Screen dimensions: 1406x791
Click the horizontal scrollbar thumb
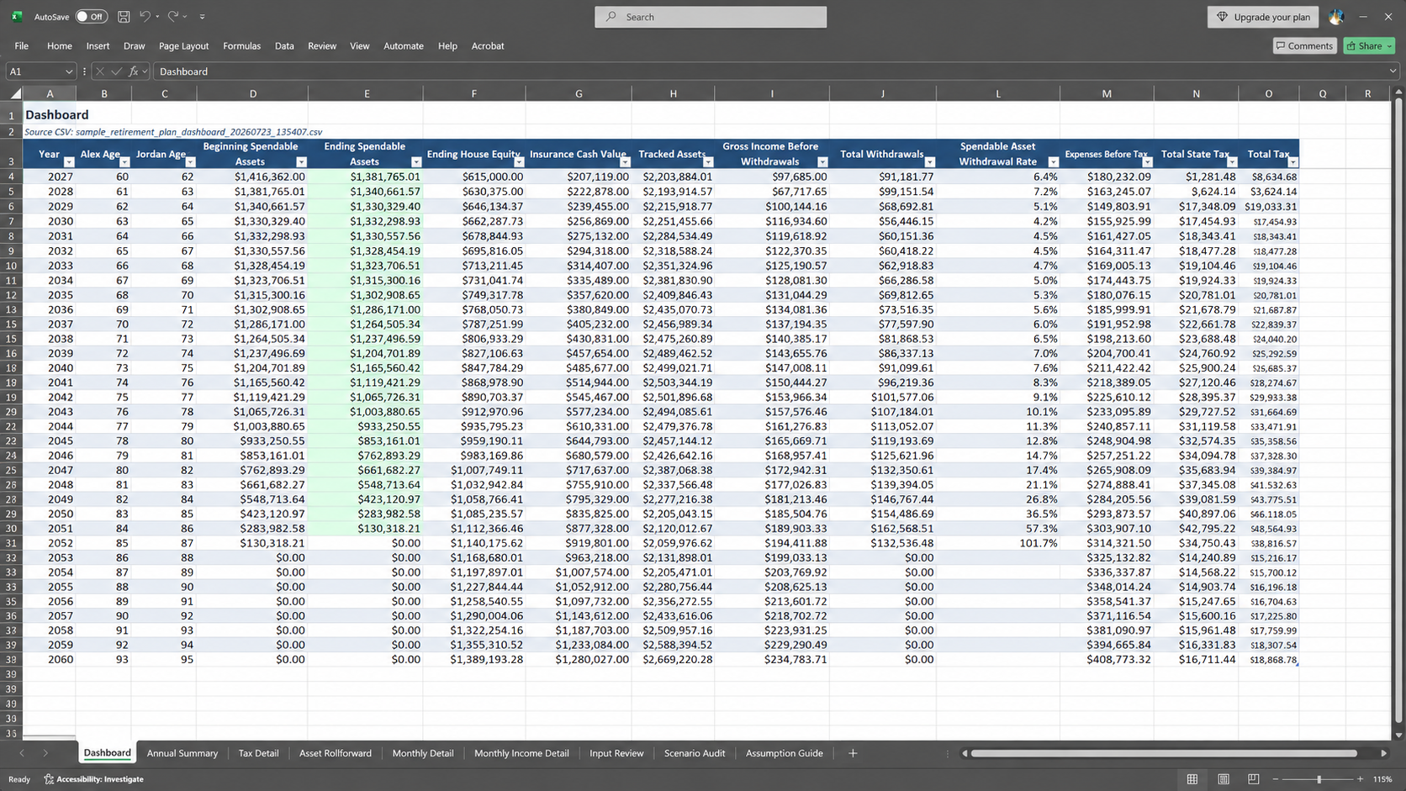(1164, 753)
